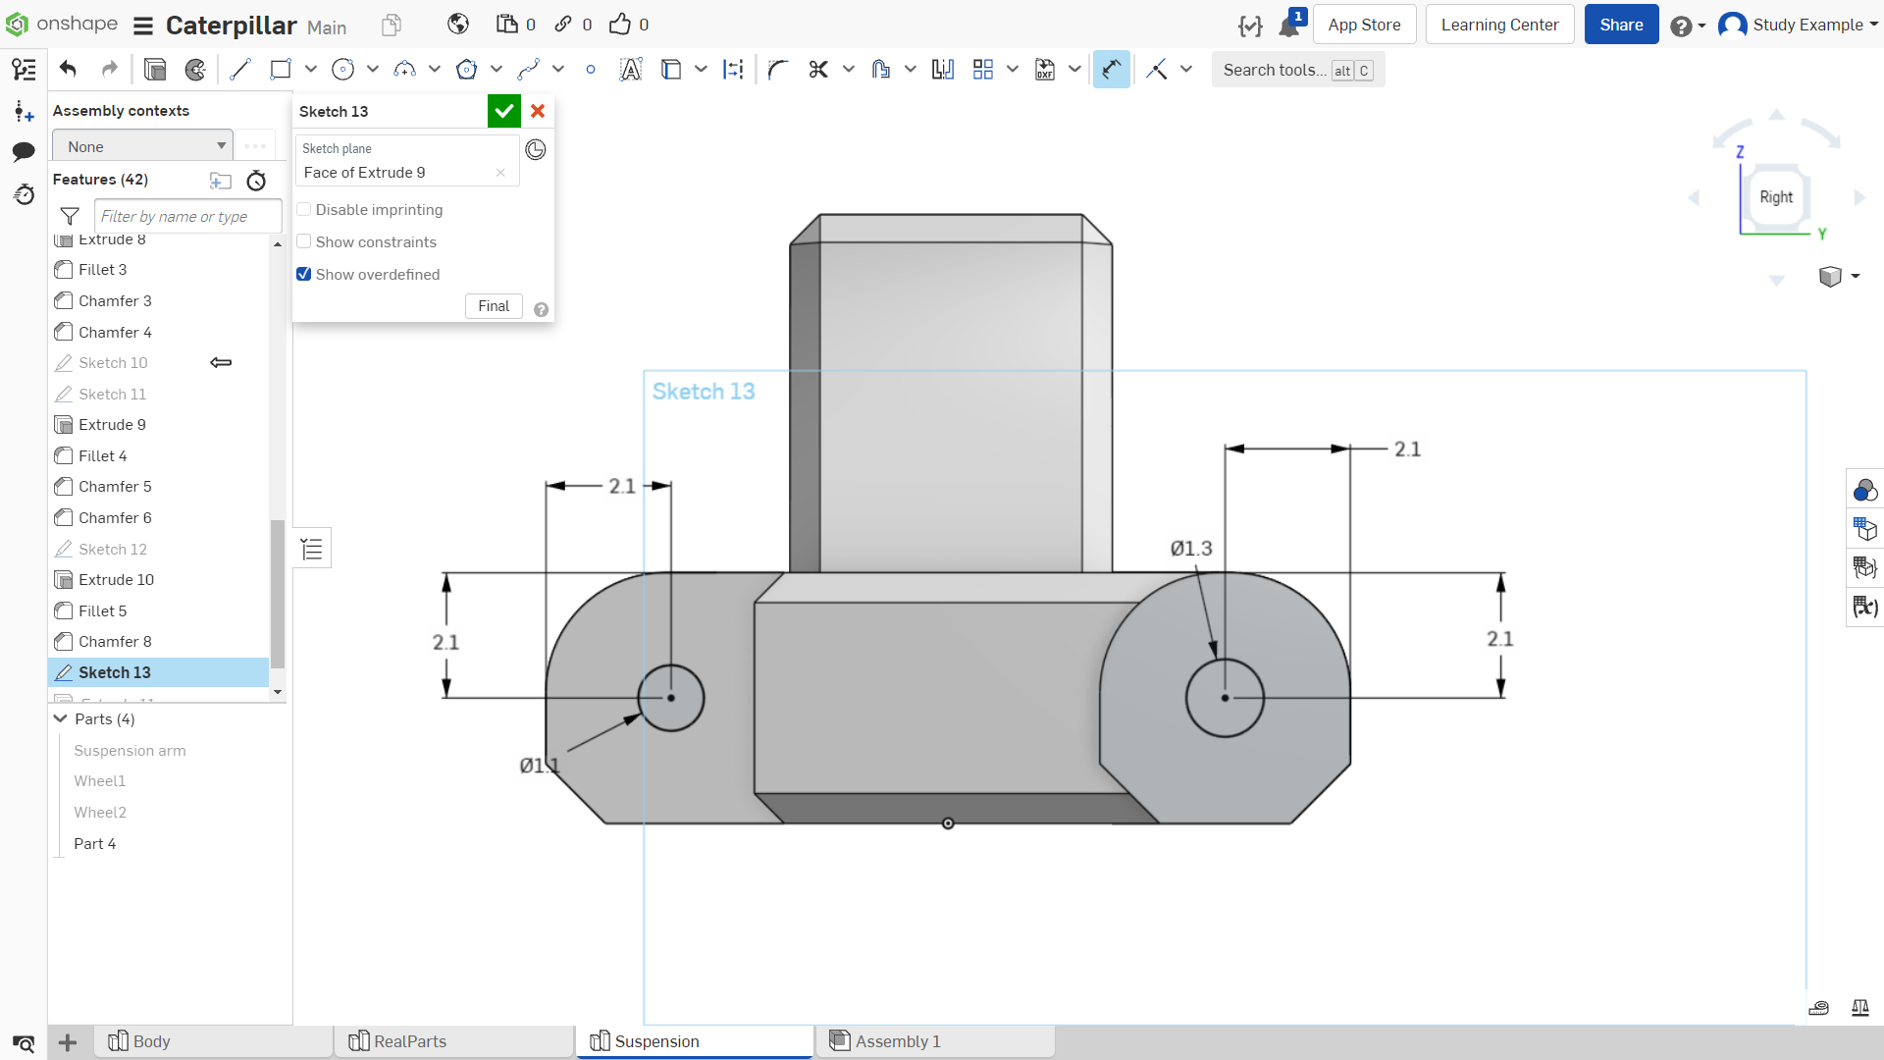This screenshot has height=1060, width=1884.
Task: Open the Assembly contexts None dropdown
Action: coord(142,146)
